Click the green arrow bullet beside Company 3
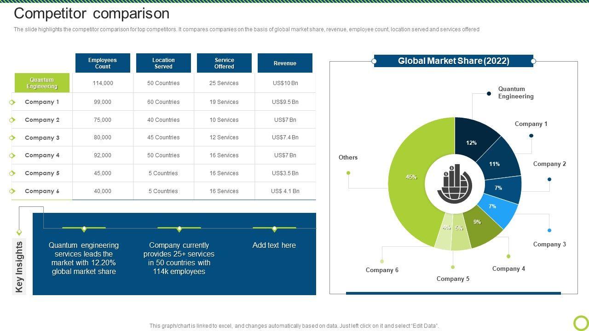Image resolution: width=589 pixels, height=331 pixels. click(12, 138)
